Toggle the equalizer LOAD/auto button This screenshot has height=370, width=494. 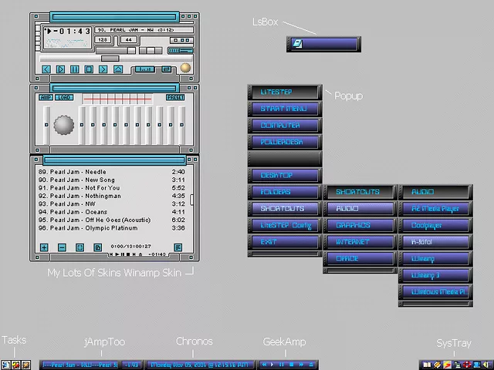pos(64,98)
